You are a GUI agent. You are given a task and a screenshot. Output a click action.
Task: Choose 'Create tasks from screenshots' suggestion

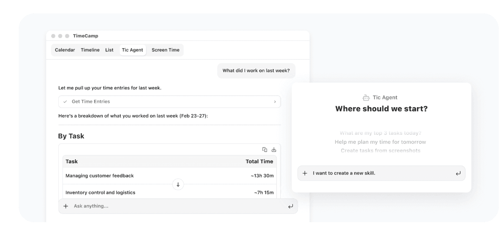(x=381, y=151)
